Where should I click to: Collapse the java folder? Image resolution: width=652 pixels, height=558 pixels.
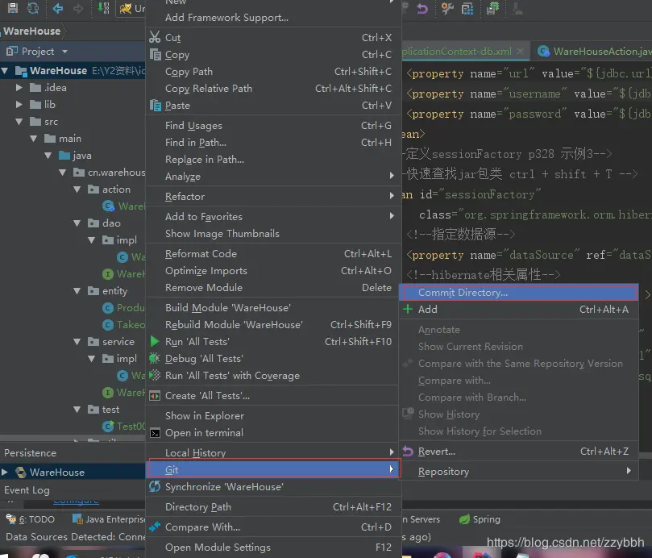[48, 156]
